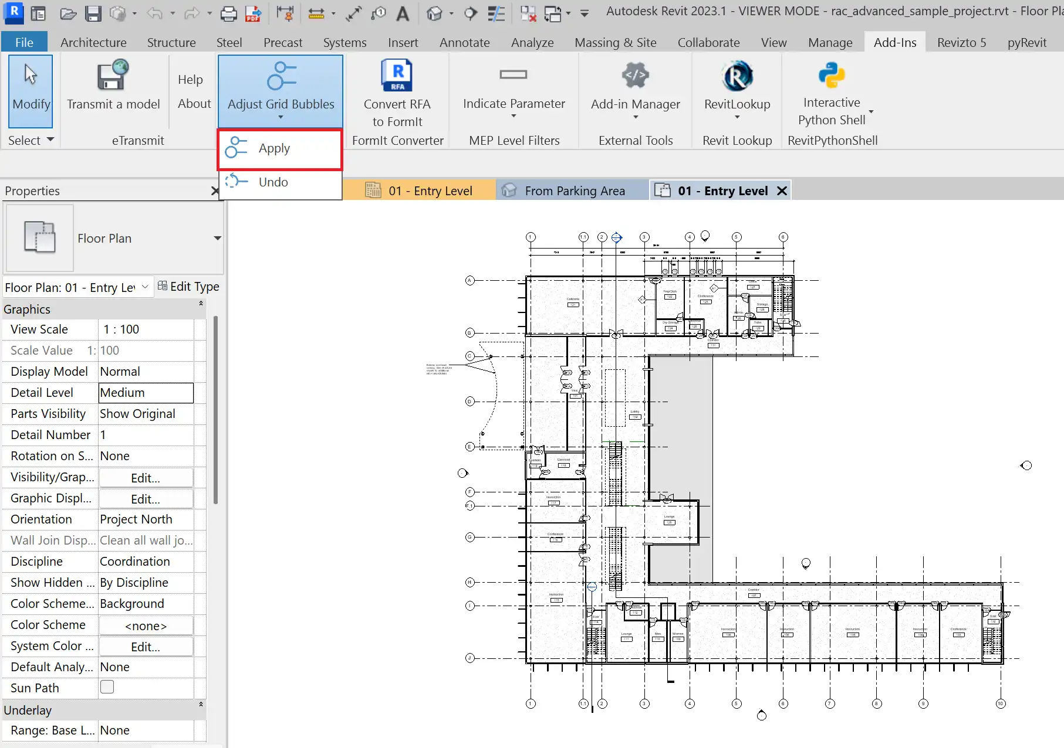Open the Home page icon in quick access toolbar
This screenshot has height=748, width=1064.
coord(38,13)
